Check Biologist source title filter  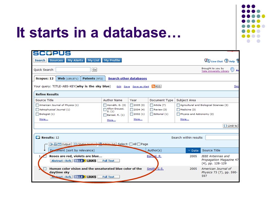37,114
